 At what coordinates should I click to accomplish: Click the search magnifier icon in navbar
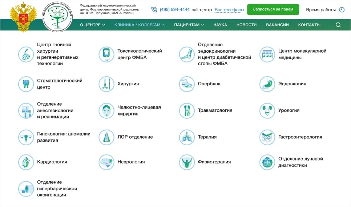tap(338, 25)
